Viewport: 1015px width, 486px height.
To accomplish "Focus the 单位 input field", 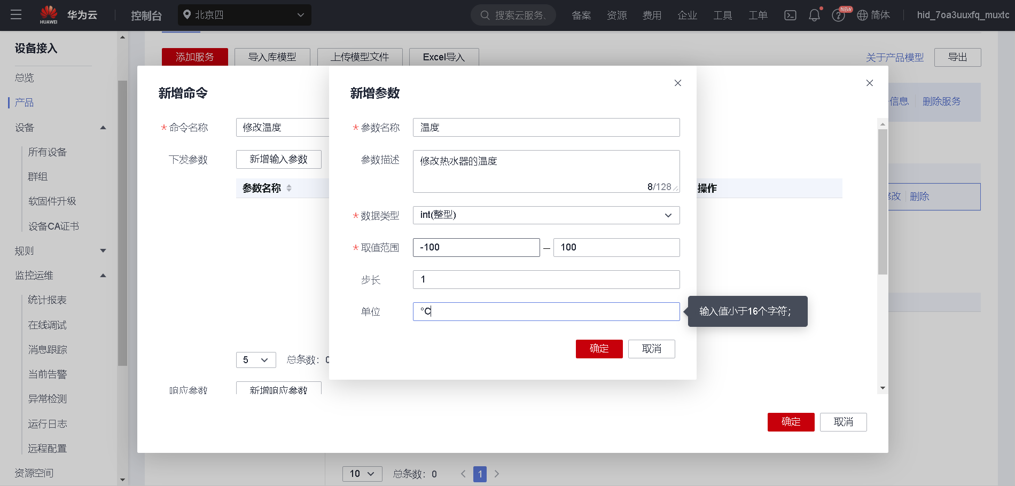I will [546, 311].
